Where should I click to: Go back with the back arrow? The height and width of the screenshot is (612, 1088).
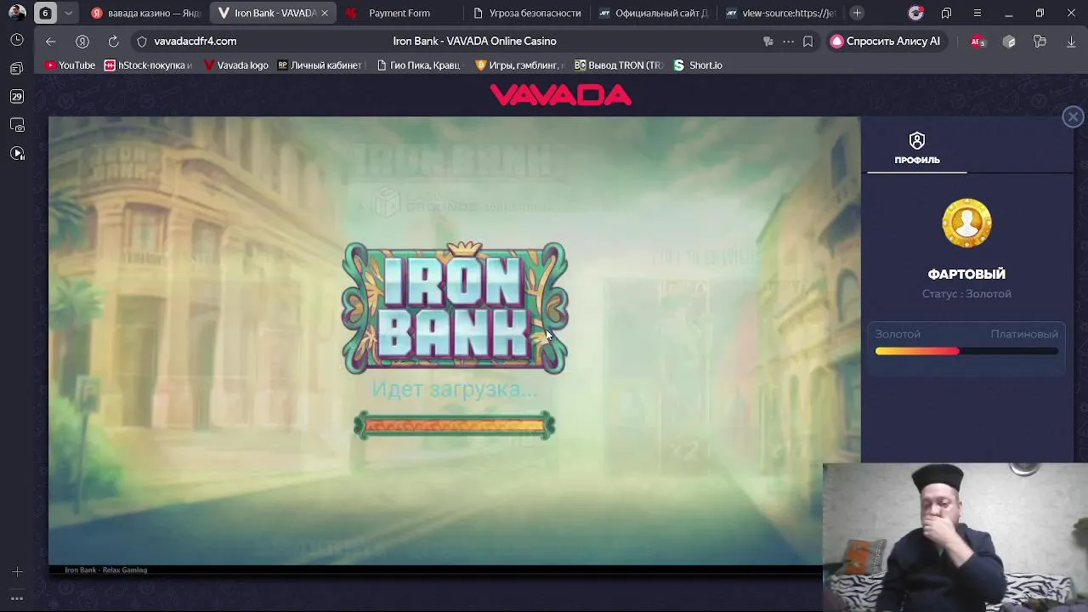[x=51, y=41]
